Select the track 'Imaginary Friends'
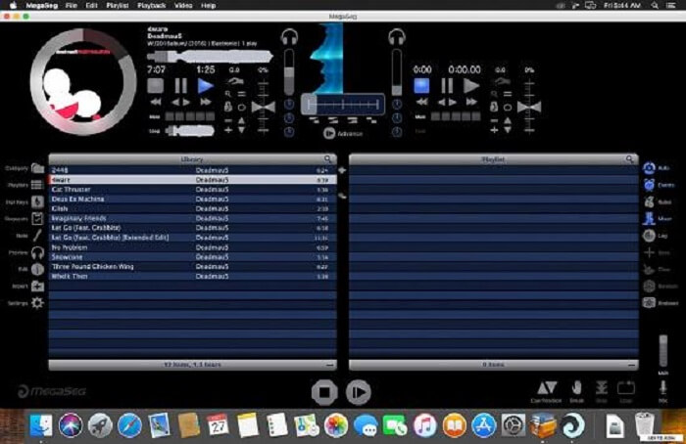Viewport: 686px width, 444px height. click(192, 218)
